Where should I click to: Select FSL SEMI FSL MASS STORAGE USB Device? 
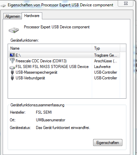coord(64,67)
